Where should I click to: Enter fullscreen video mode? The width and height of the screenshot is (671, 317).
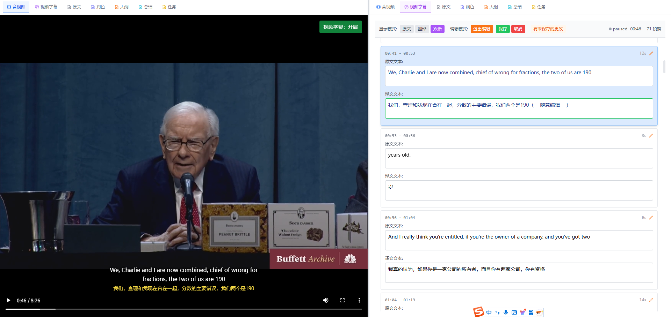(342, 300)
